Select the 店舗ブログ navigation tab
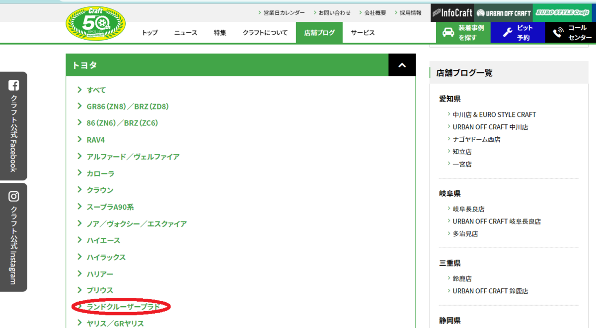The width and height of the screenshot is (596, 328). [x=319, y=33]
